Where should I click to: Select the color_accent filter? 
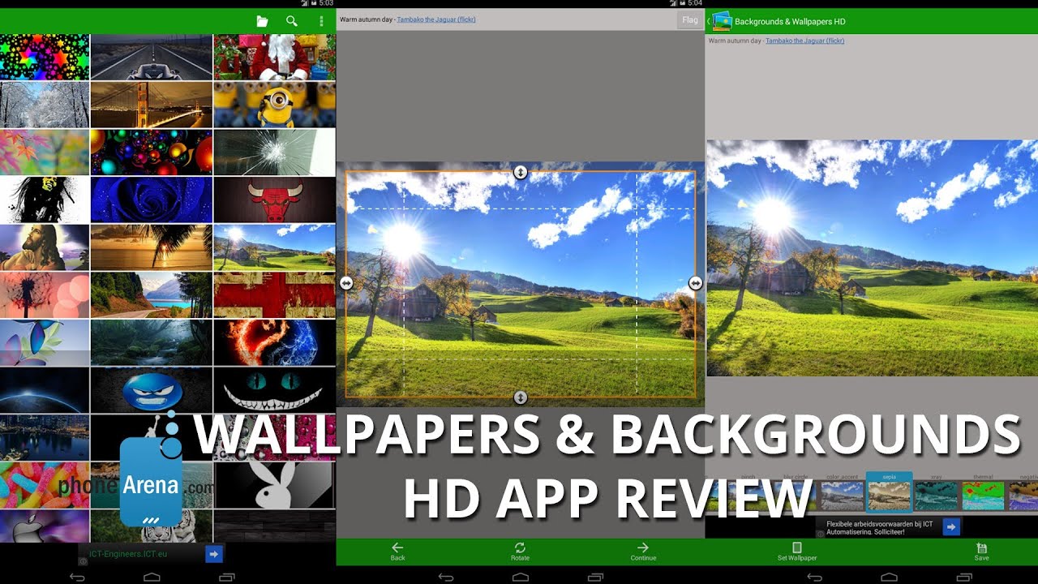[x=842, y=492]
